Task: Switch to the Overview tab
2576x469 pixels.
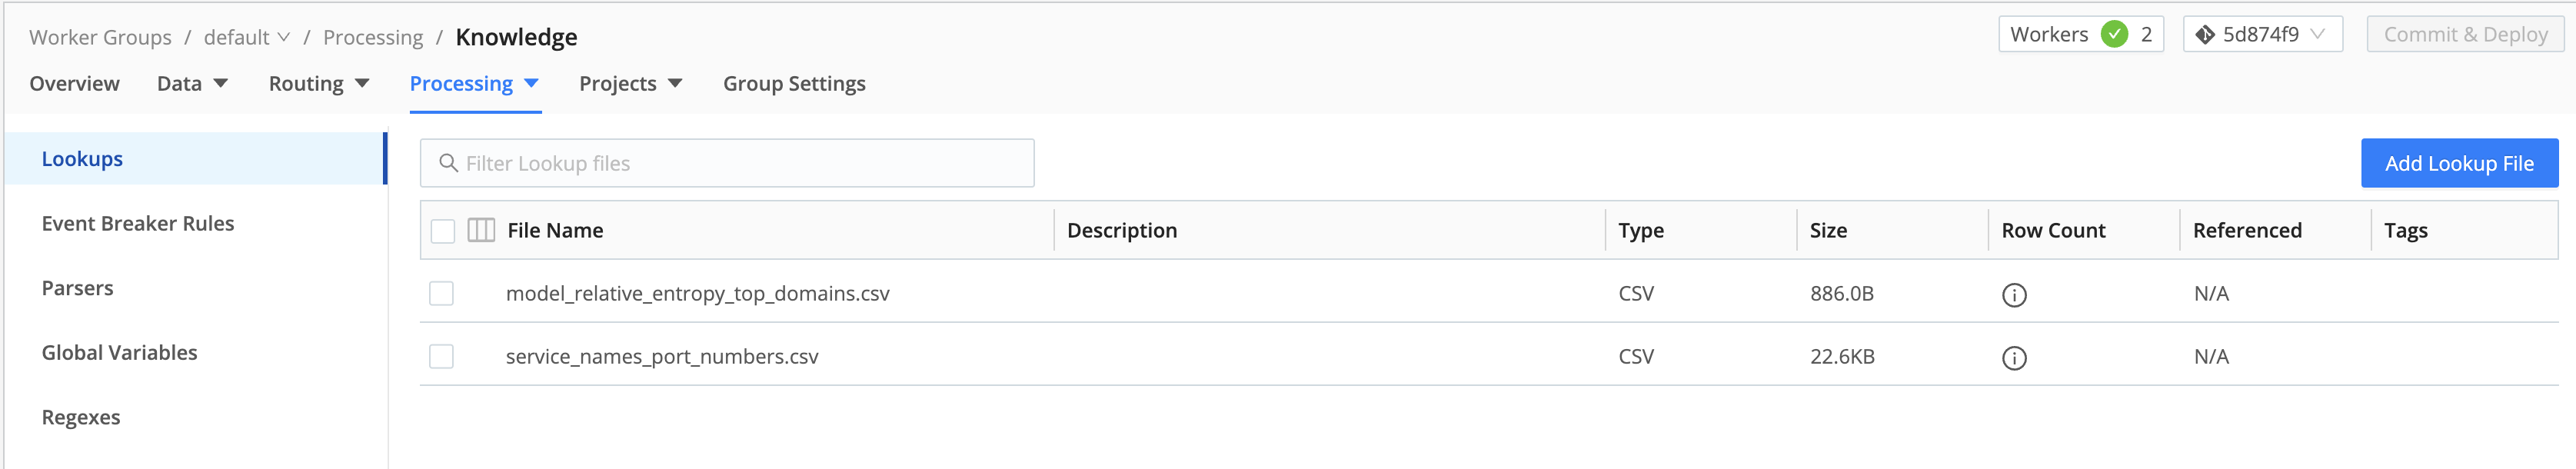Action: pyautogui.click(x=74, y=83)
